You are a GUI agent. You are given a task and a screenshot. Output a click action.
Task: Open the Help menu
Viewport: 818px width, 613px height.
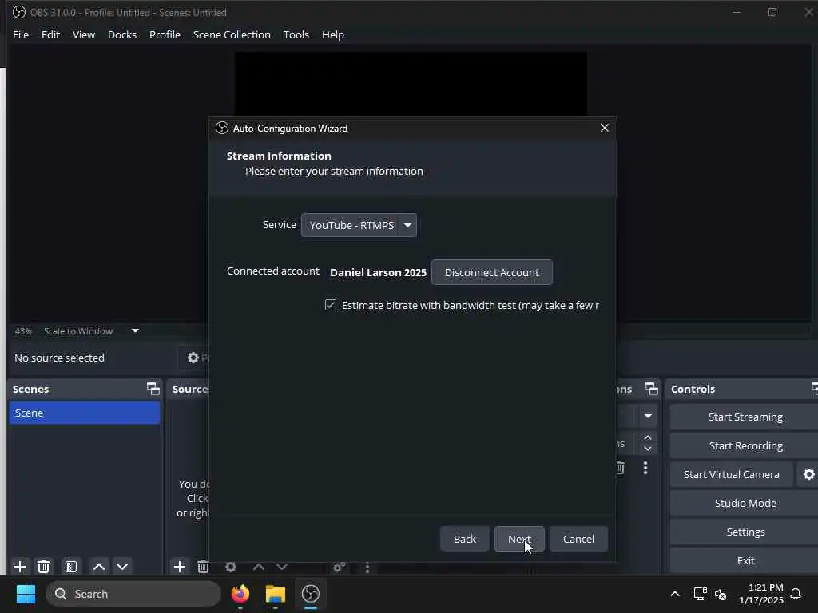point(333,34)
